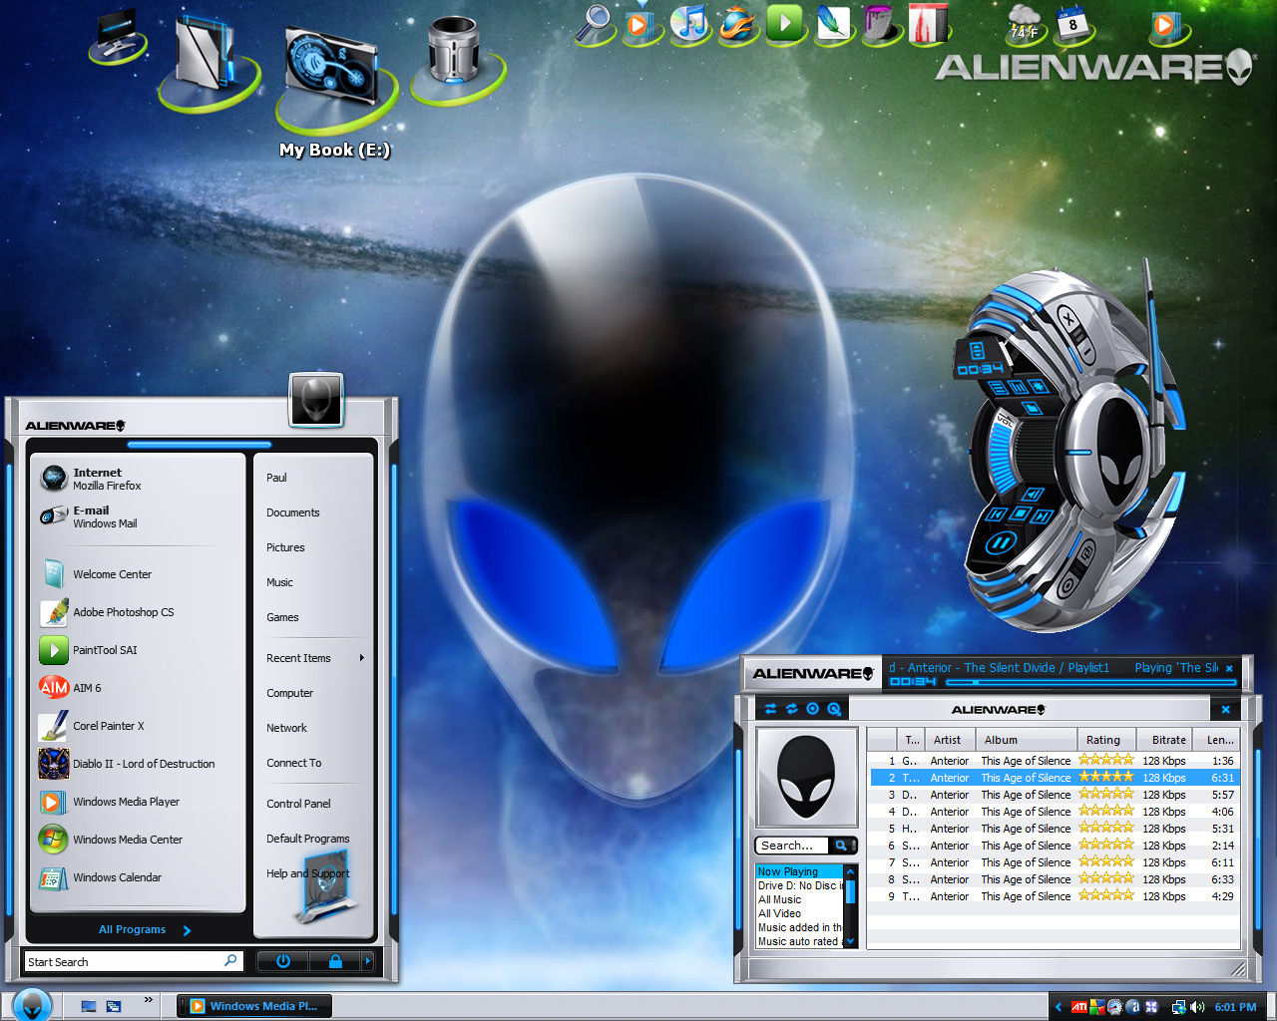Launch AIM 6 from the Start menu

138,688
